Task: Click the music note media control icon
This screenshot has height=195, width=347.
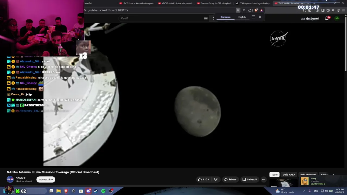Action: 318,10
